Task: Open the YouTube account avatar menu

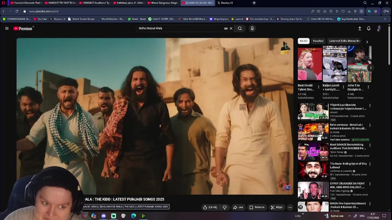Action: 379,28
